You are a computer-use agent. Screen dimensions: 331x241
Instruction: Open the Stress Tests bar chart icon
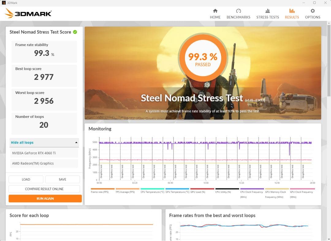268,11
